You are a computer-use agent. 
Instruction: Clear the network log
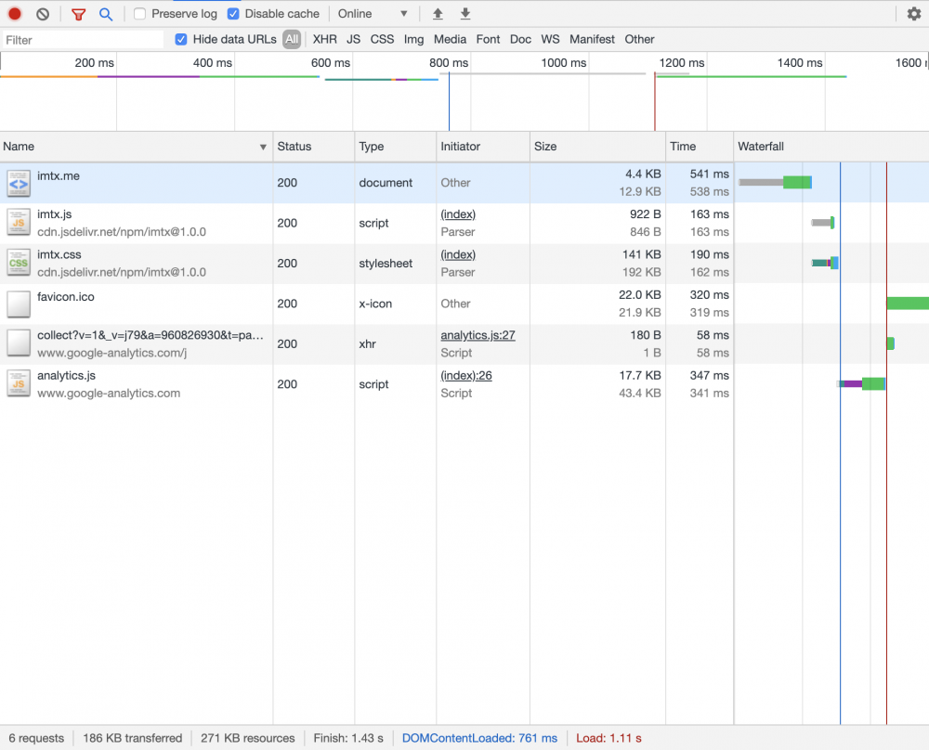(43, 14)
